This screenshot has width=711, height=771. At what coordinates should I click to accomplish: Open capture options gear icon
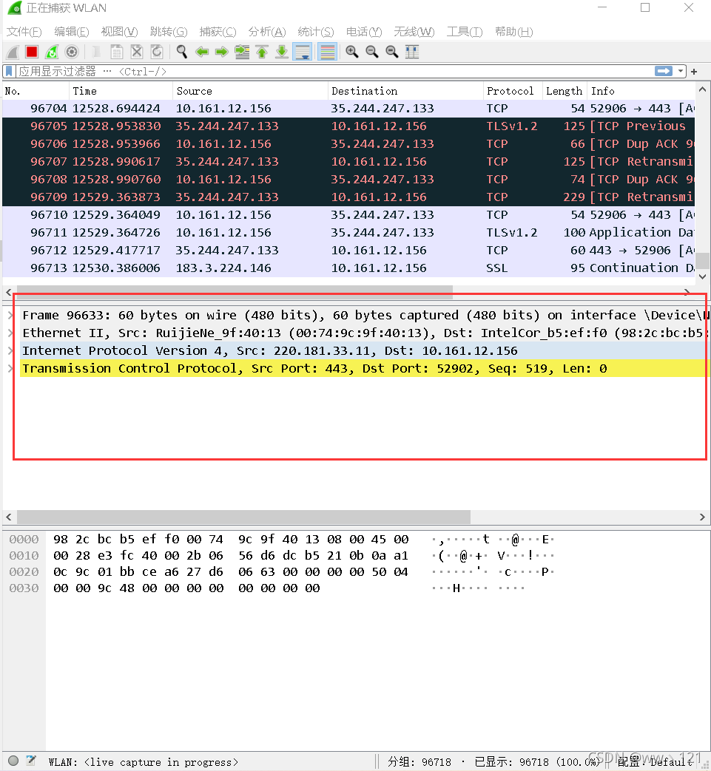(x=72, y=52)
